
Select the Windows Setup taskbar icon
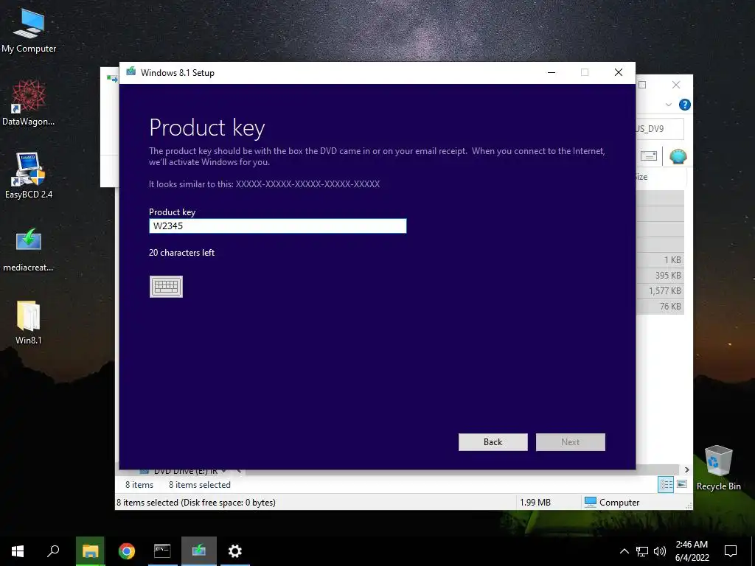coord(199,551)
